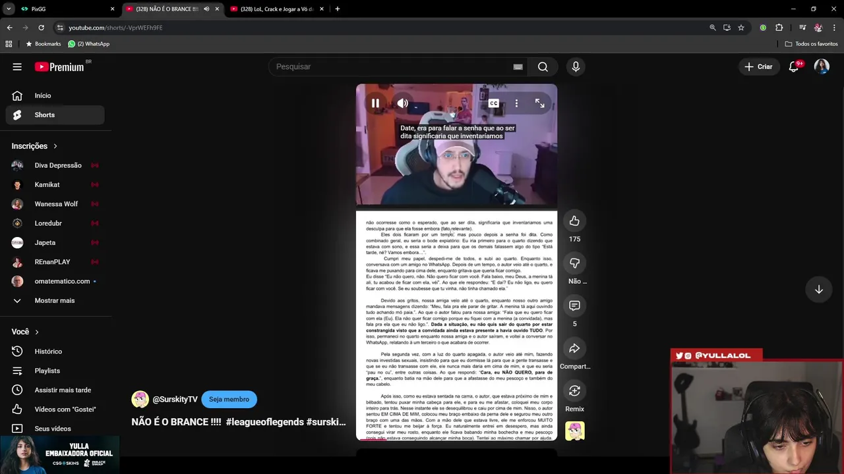Image resolution: width=844 pixels, height=474 pixels.
Task: Click the YouTube Premium logo
Action: click(x=59, y=66)
